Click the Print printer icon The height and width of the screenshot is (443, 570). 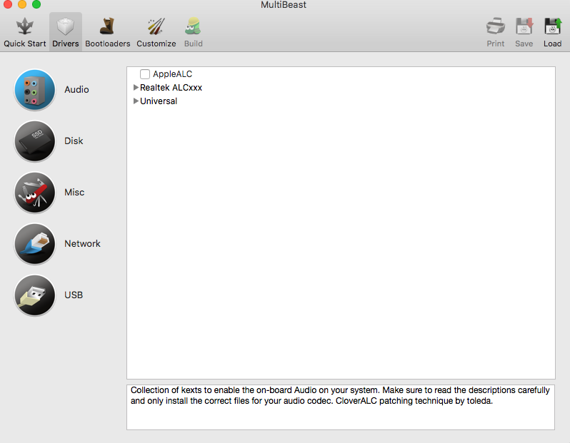496,26
